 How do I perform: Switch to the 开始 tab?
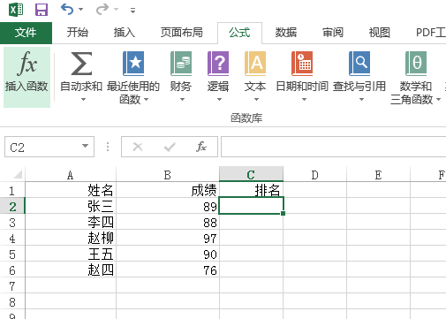(77, 33)
